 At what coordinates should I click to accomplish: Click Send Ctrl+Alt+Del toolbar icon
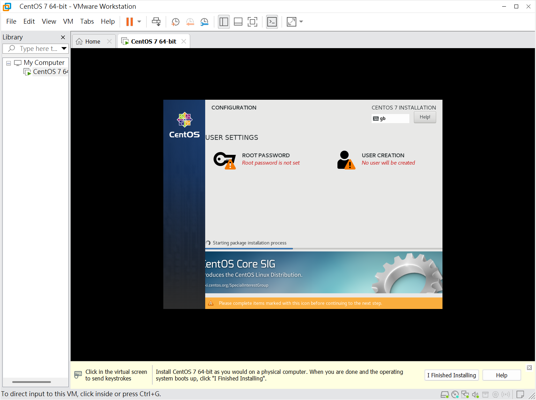[156, 22]
